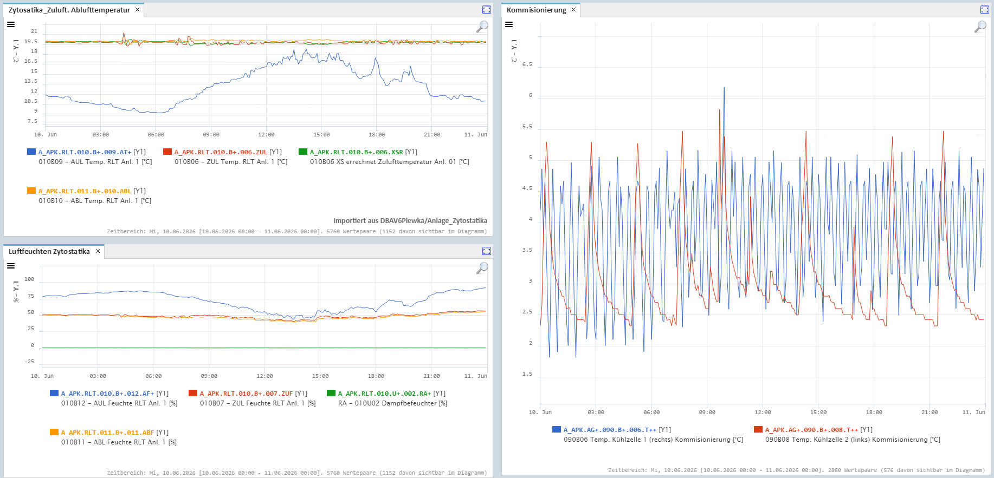
Task: Click Zeitbereich status line under Kommisionierung chart
Action: pyautogui.click(x=796, y=470)
